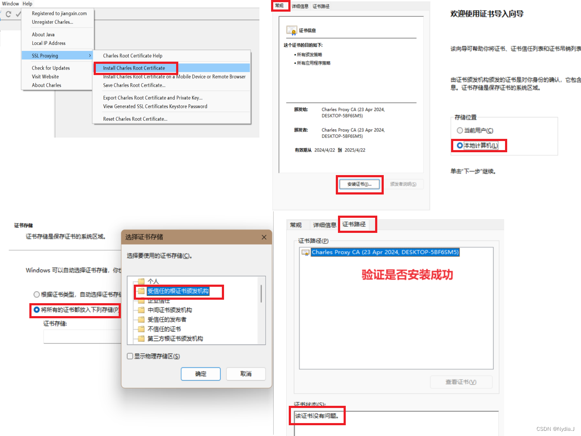
Task: Choose Unregister Charles... menu item
Action: (x=52, y=22)
